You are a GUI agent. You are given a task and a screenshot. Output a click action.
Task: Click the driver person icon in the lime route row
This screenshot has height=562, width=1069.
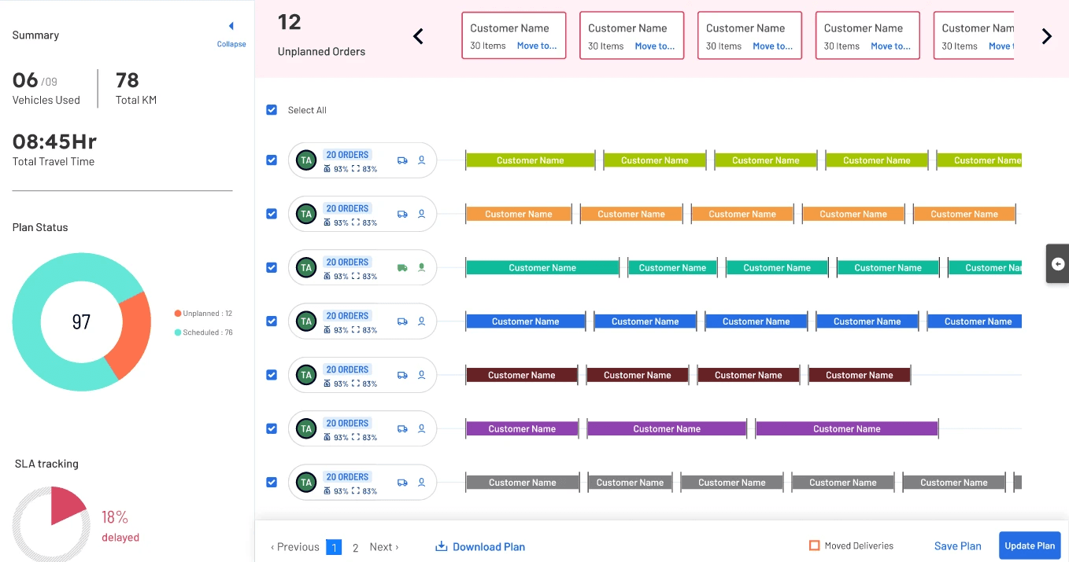[421, 160]
